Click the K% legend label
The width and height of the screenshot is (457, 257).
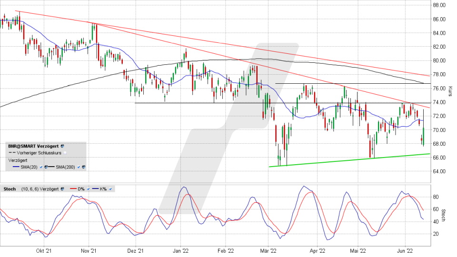103,189
